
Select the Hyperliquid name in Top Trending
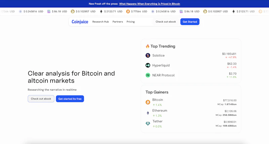pos(161,65)
